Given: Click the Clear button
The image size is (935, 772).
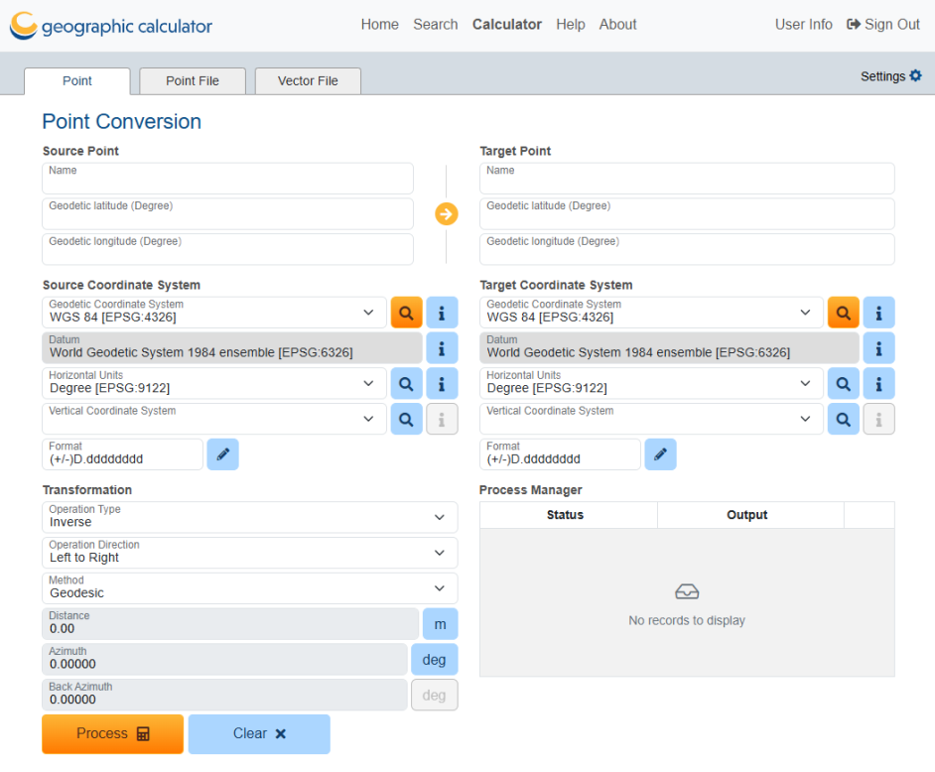Looking at the screenshot, I should (x=259, y=734).
